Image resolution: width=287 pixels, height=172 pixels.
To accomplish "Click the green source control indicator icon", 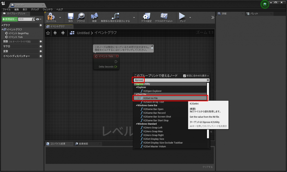I will (x=265, y=4).
